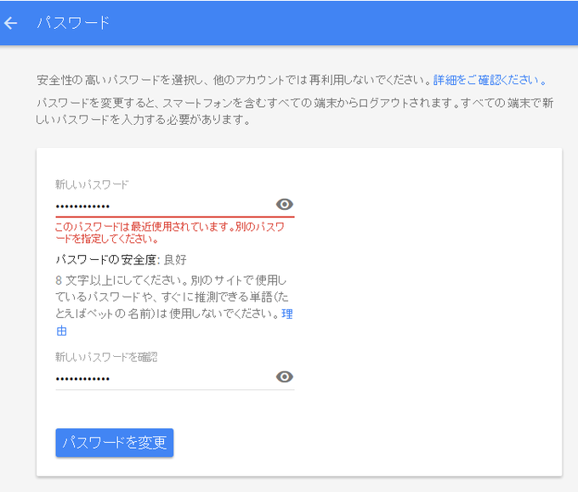Open the 詳細をご確認ください link
The width and height of the screenshot is (578, 492).
coord(490,80)
